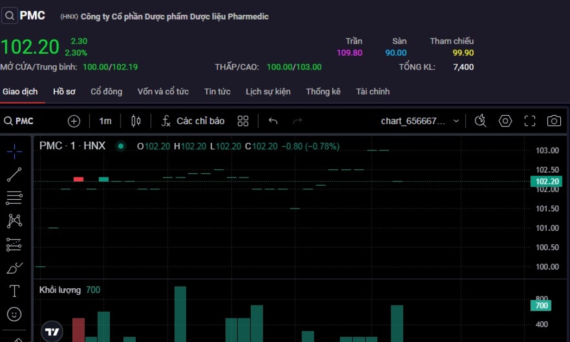Click the PMC symbol search in chart toolbar

(19, 121)
